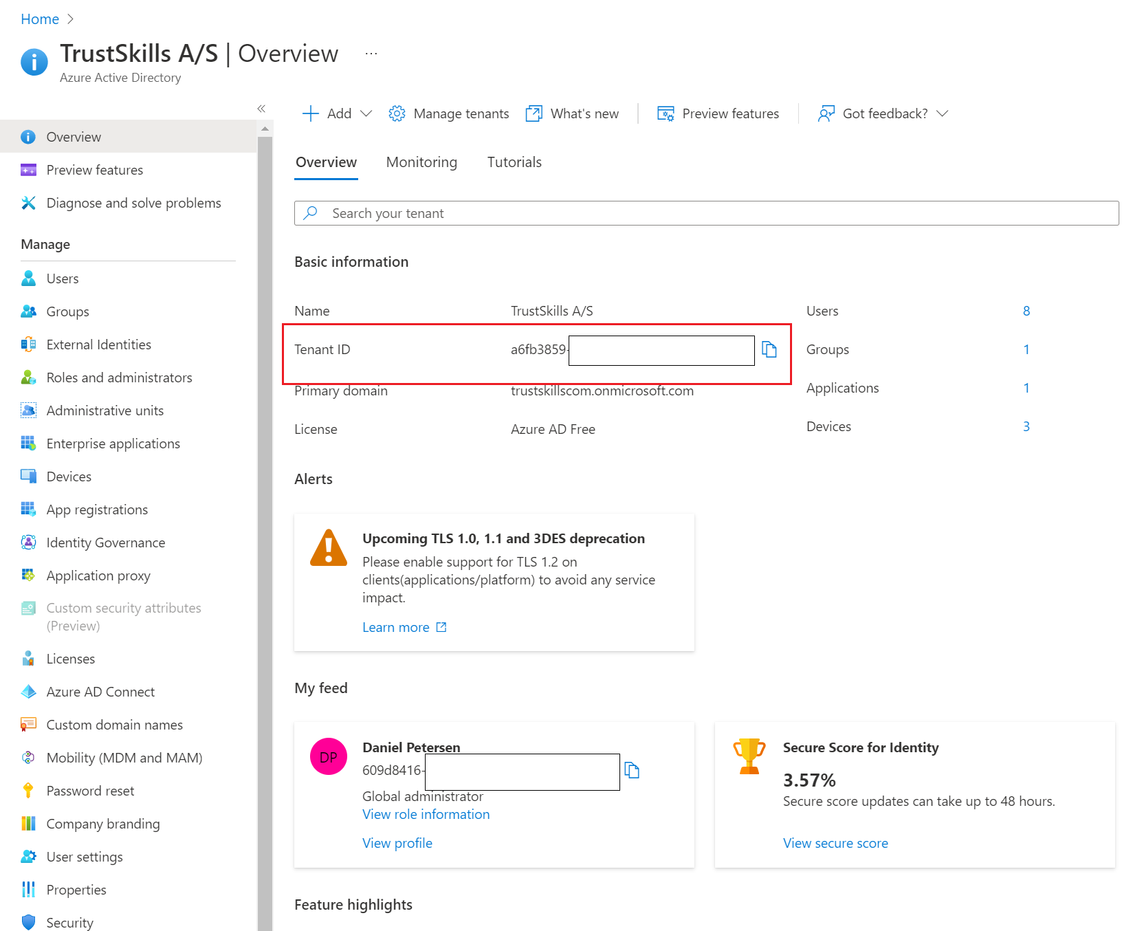Collapse the left navigation menu
Image resolution: width=1131 pixels, height=931 pixels.
(x=261, y=109)
